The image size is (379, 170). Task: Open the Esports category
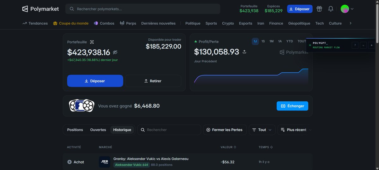(246, 23)
